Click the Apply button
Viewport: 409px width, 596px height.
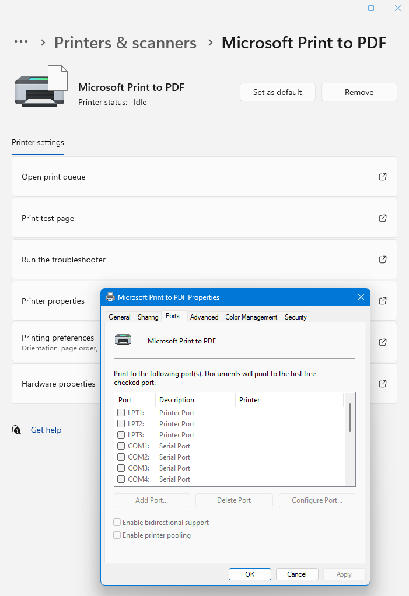(344, 574)
